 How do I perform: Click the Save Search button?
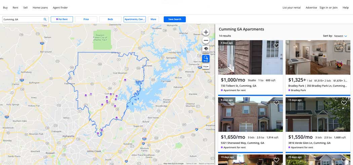point(175,19)
